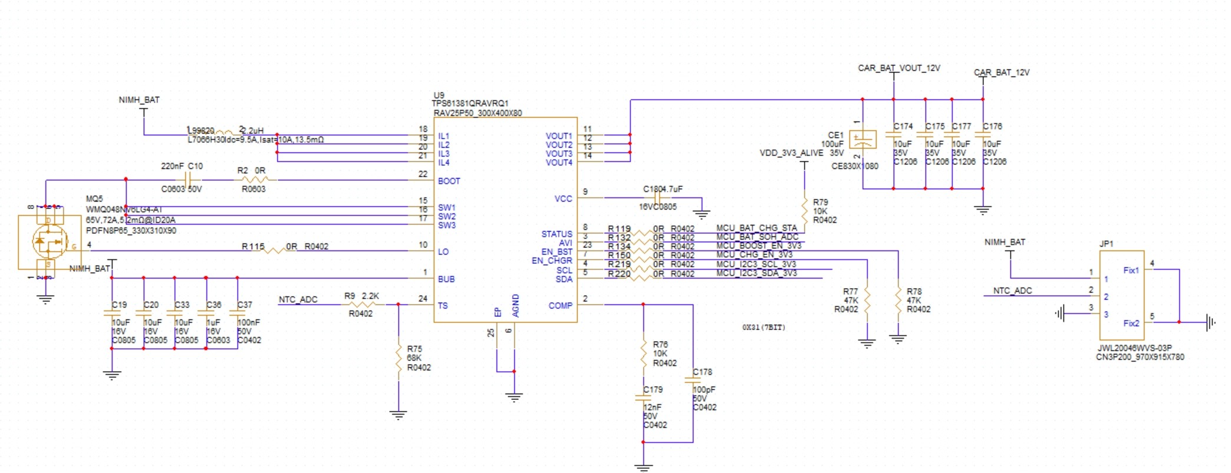1231x473 pixels.
Task: Click the STATUS pin label on U9
Action: [557, 234]
